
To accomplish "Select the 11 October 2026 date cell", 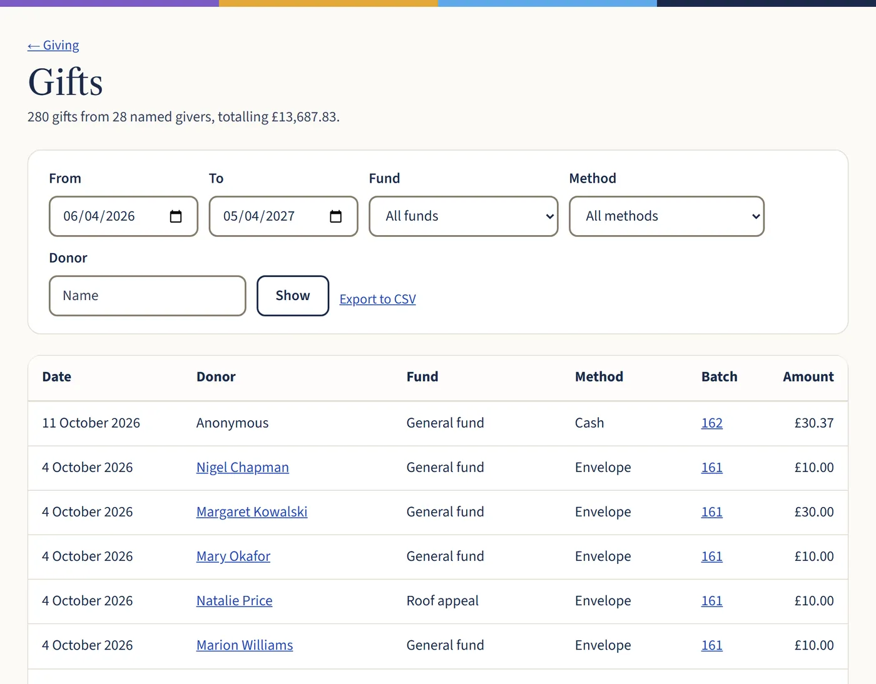I will tap(91, 423).
